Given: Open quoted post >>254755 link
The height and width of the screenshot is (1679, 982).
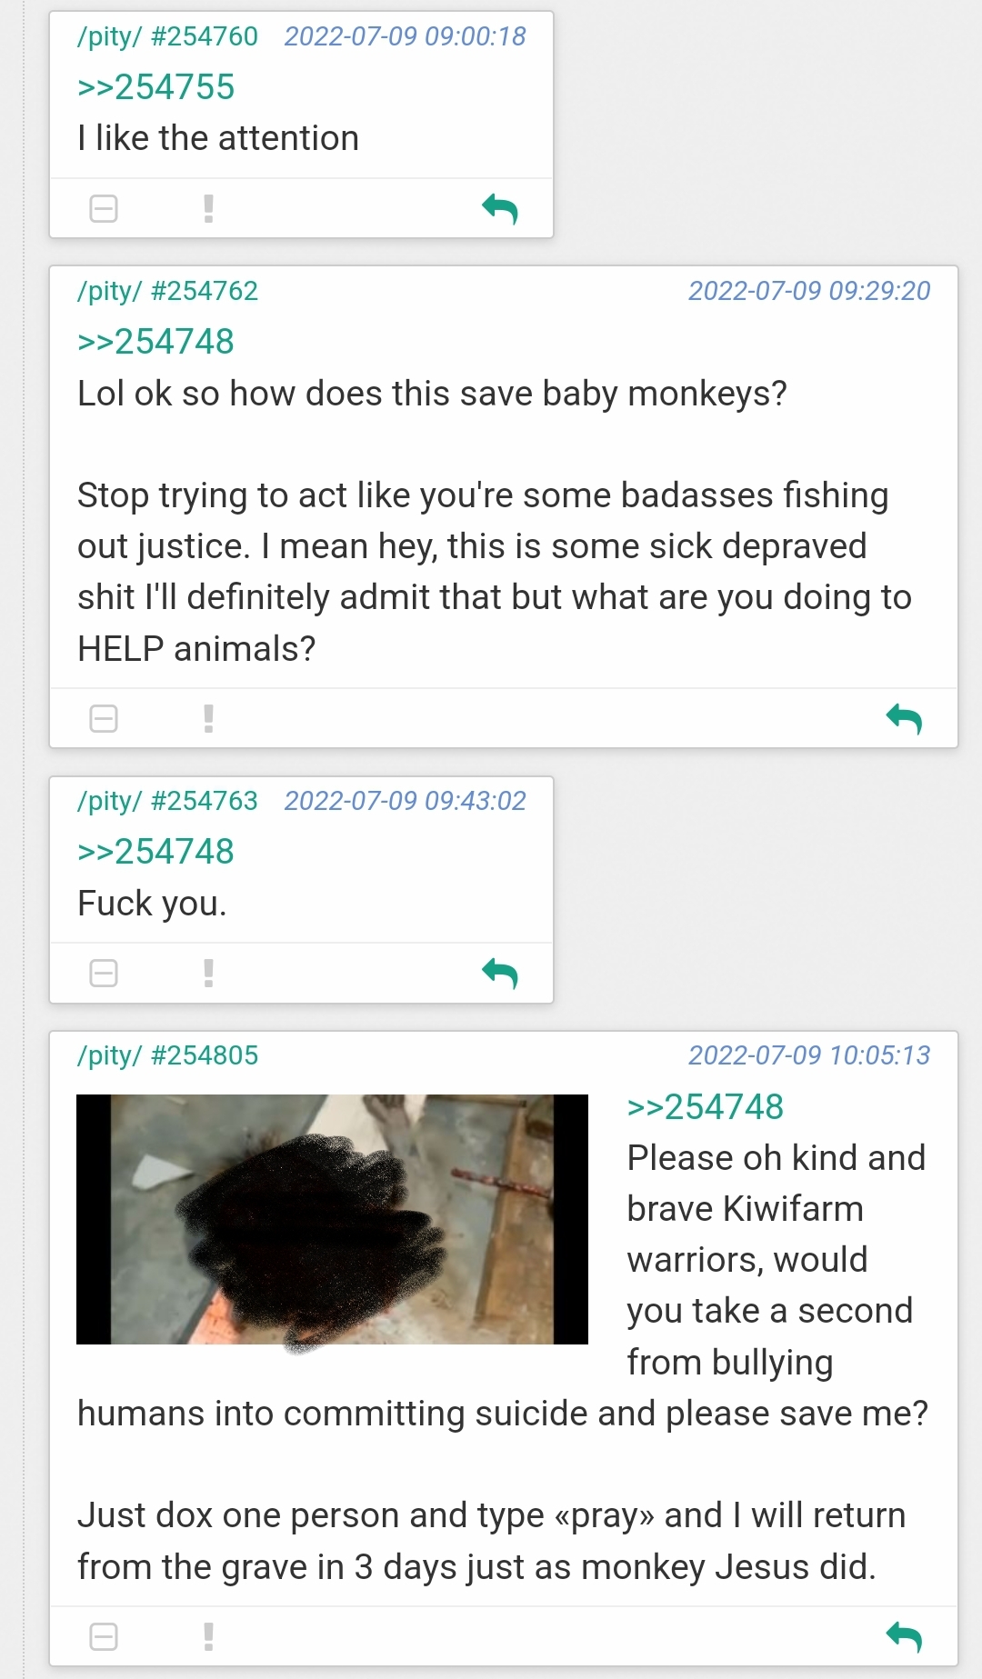Looking at the screenshot, I should coord(155,87).
